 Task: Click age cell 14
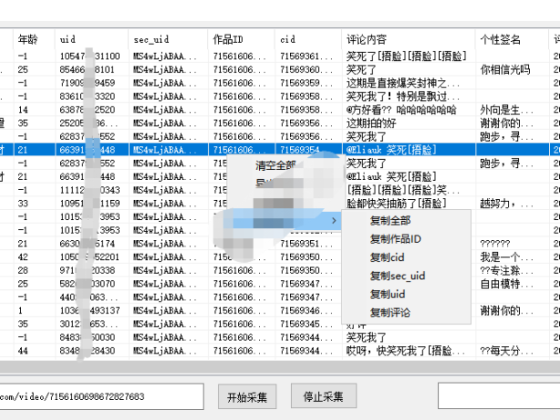23,110
